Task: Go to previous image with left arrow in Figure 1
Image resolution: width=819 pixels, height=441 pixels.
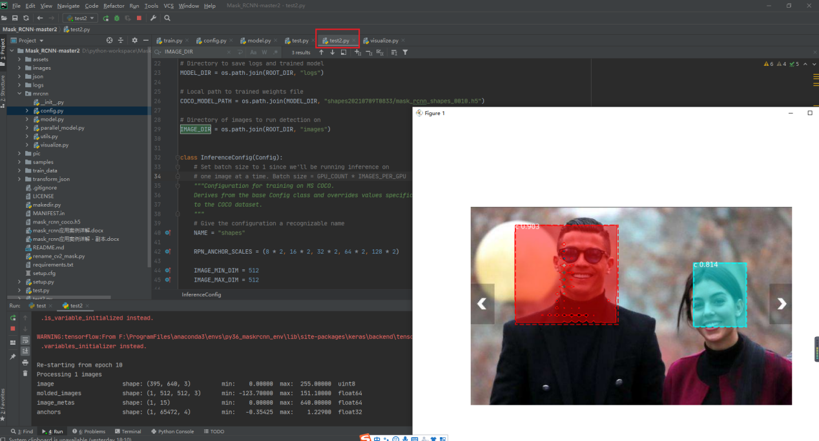Action: (x=482, y=303)
